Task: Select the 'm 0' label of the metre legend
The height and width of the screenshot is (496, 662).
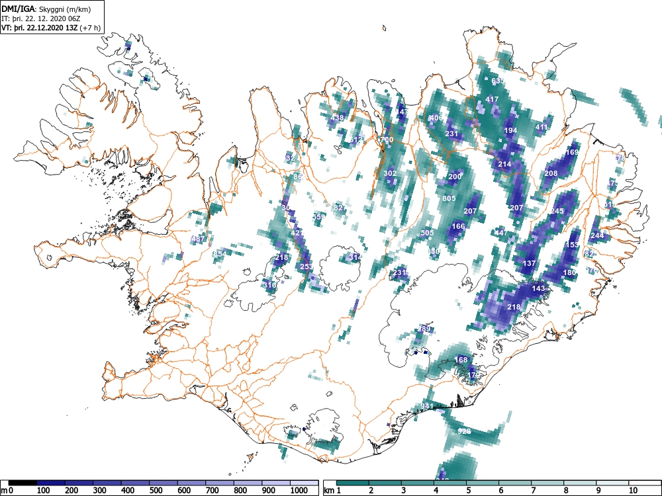Action: 7,491
